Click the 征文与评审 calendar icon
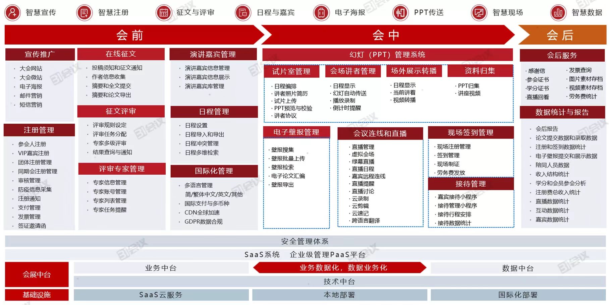The image size is (610, 305). click(164, 13)
